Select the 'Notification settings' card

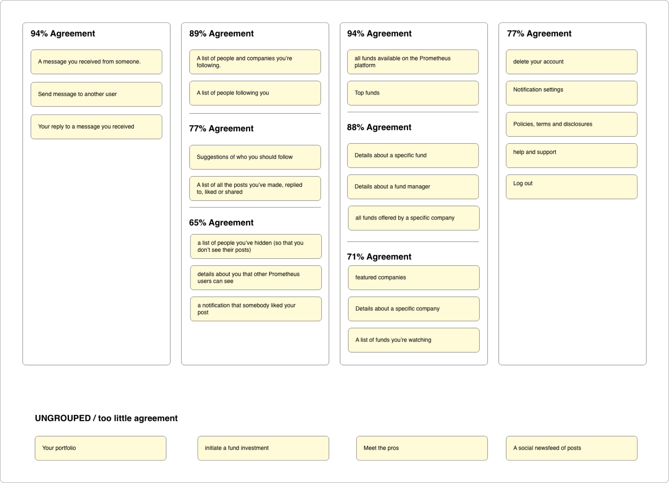[571, 93]
